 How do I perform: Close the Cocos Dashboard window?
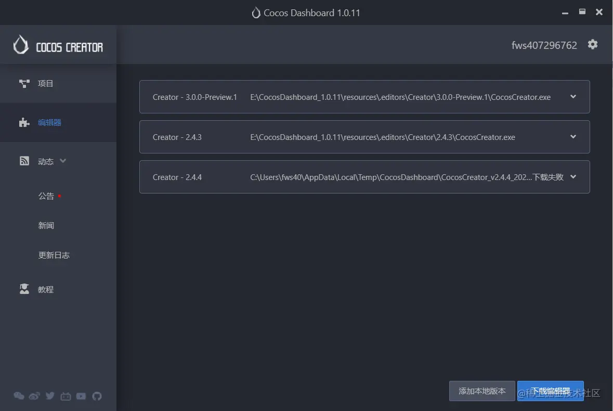coord(599,12)
